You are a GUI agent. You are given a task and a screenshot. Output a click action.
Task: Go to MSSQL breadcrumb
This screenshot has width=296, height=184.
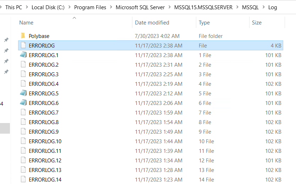[x=250, y=7]
